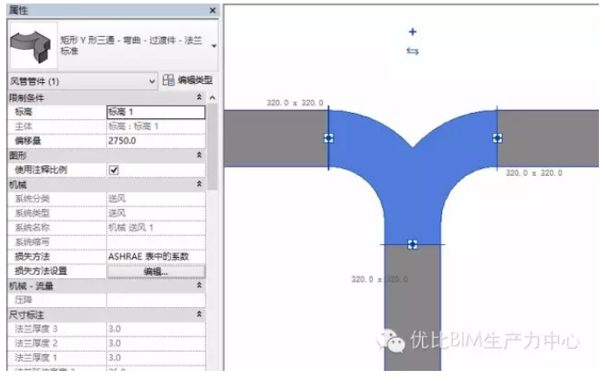Collapse the 限制条件 section
The width and height of the screenshot is (605, 384).
199,97
